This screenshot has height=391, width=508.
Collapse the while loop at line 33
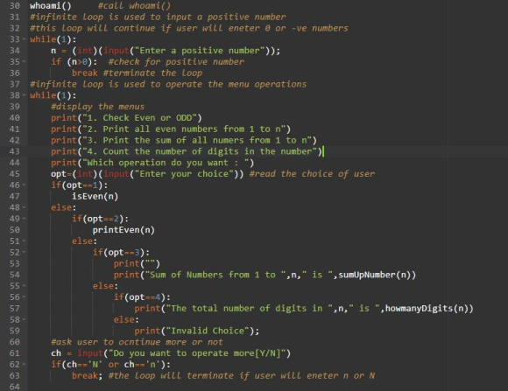click(24, 39)
